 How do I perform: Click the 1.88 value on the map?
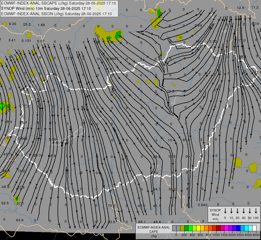[41, 25]
